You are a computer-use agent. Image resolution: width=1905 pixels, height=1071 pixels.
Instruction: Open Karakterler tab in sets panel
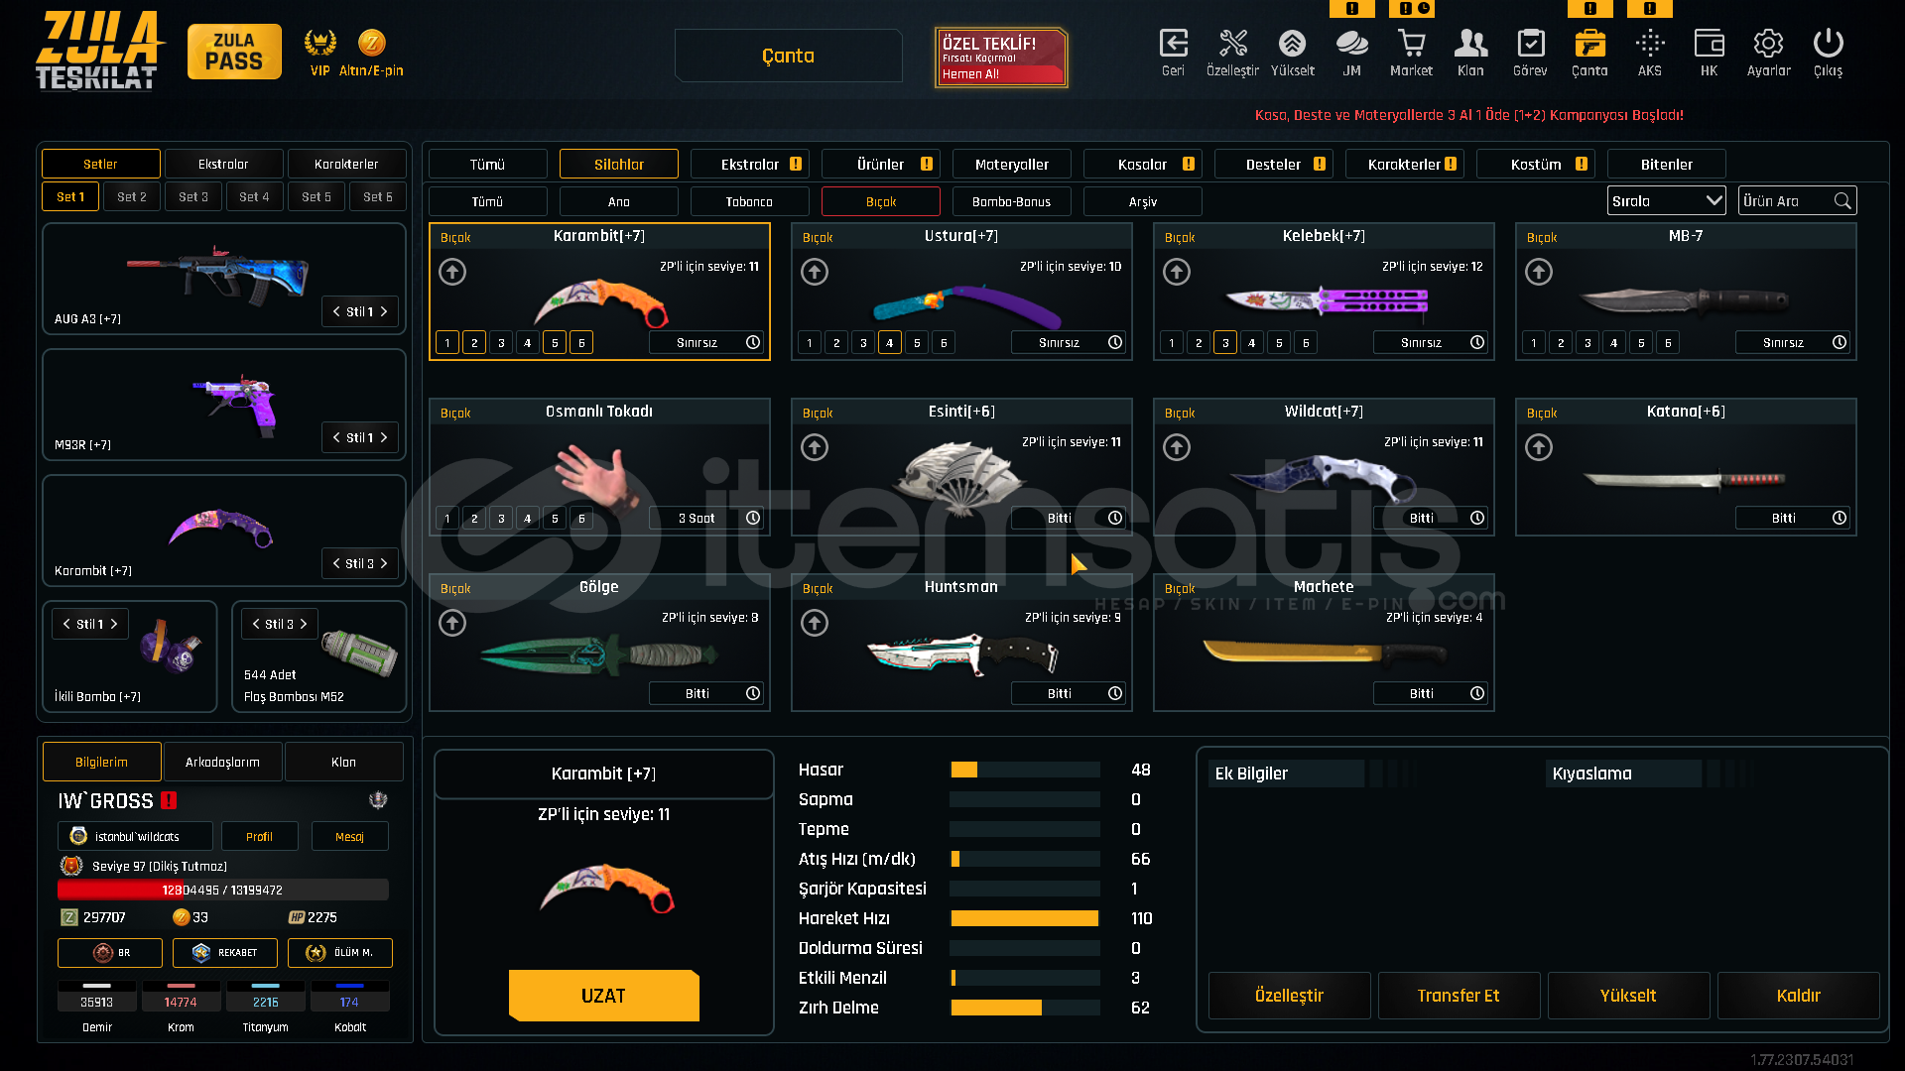click(346, 164)
